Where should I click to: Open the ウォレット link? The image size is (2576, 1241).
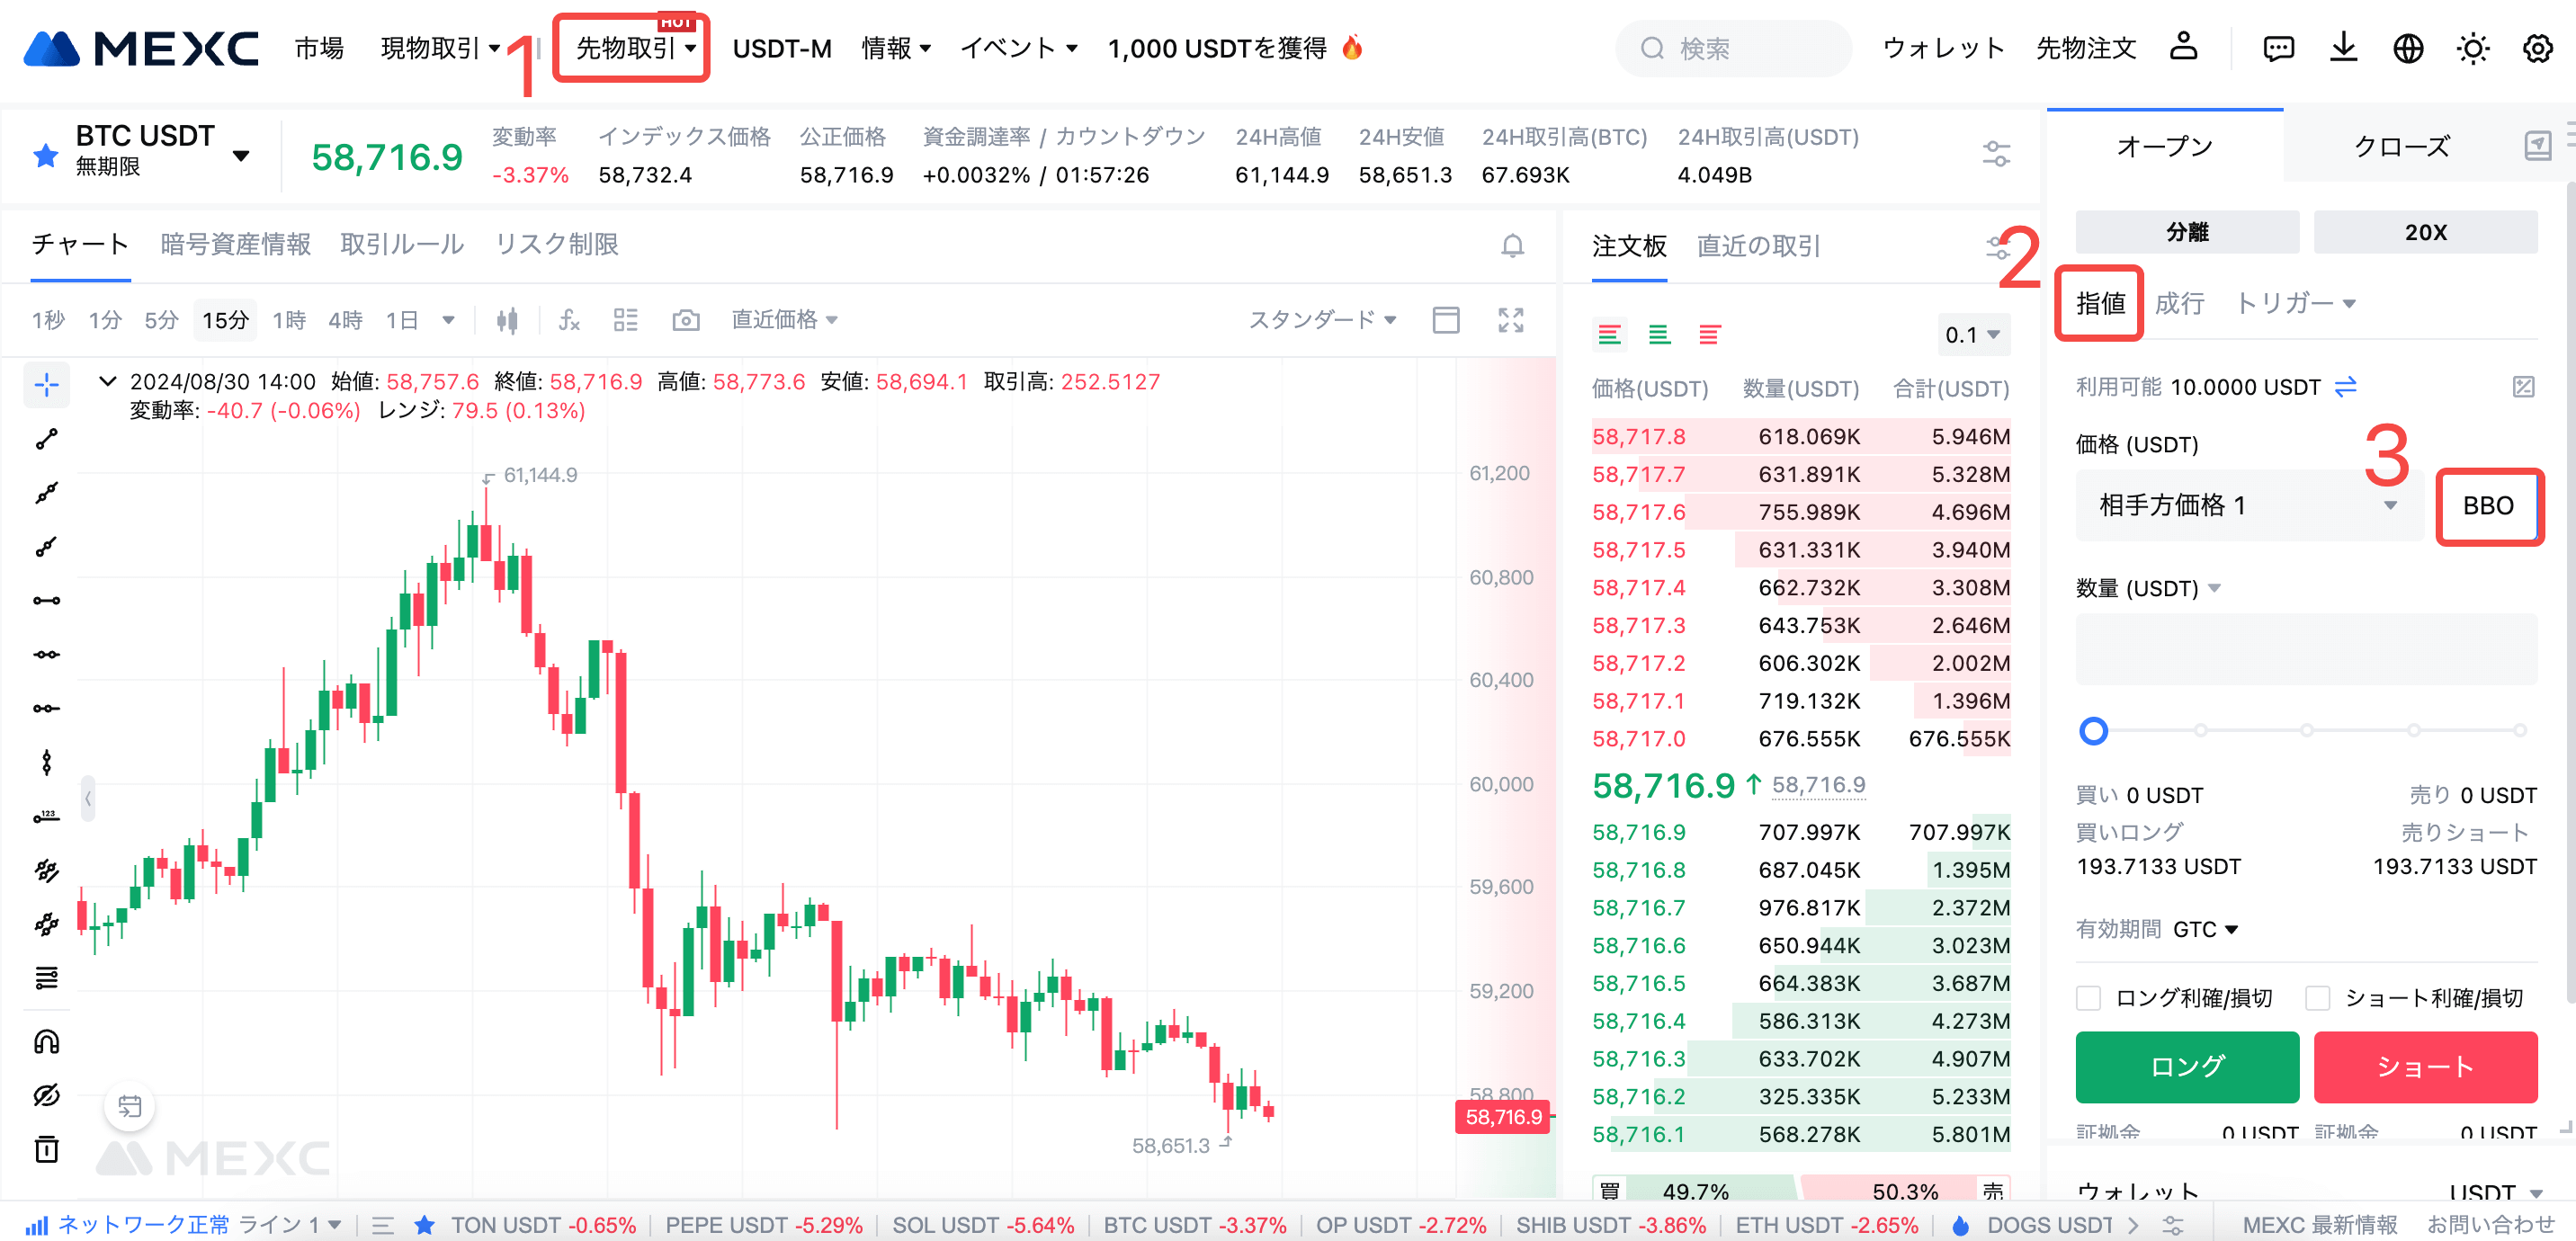[1943, 48]
